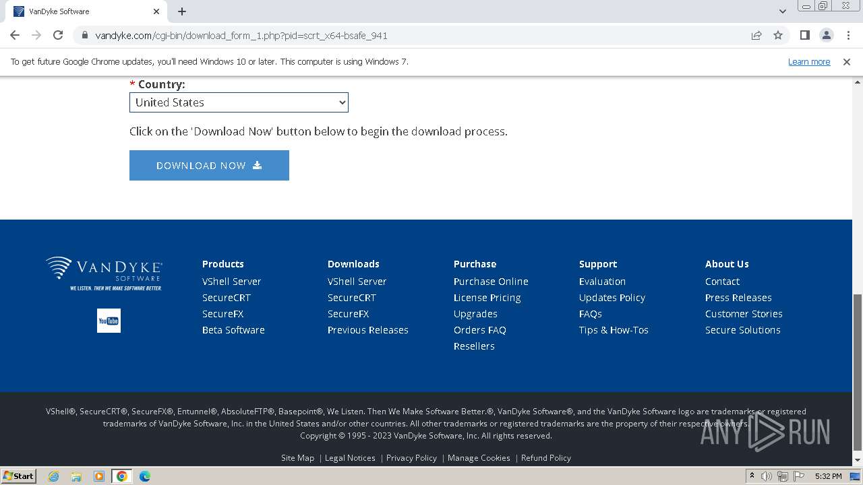Screen dimensions: 863x485
Task: Click the Action Center flag tray icon
Action: (x=798, y=476)
